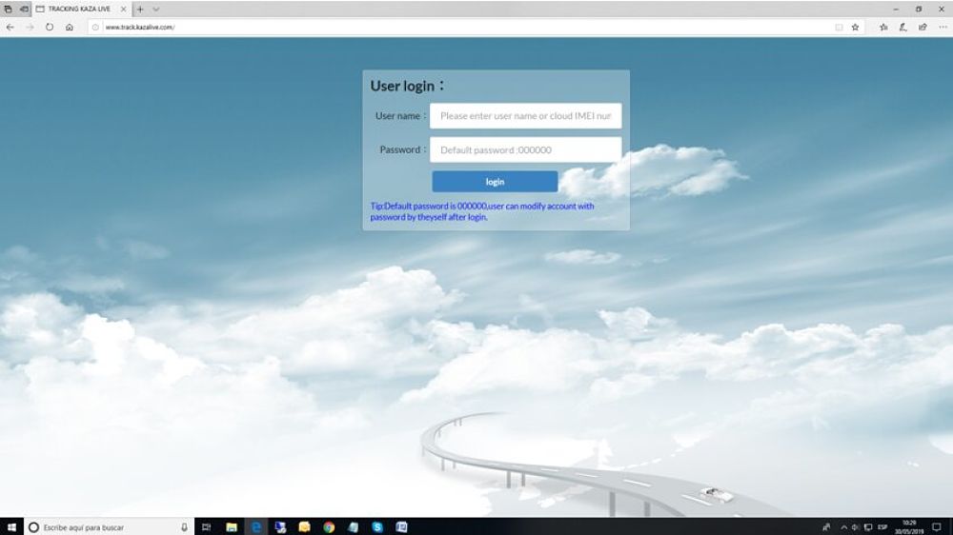Open the Add notes pen tool

coord(903,28)
